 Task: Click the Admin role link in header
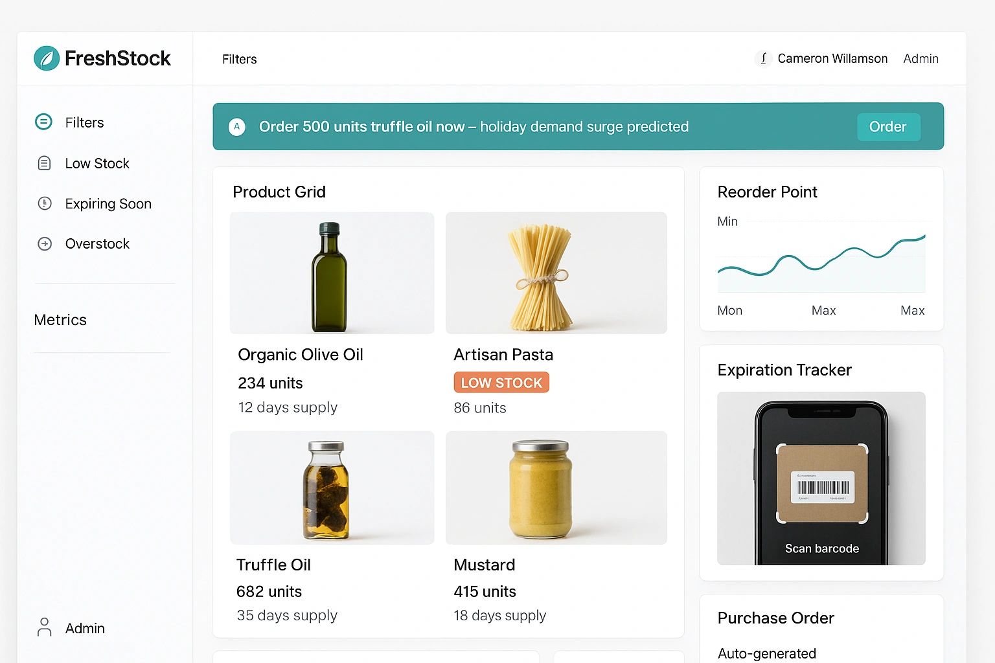click(x=921, y=58)
